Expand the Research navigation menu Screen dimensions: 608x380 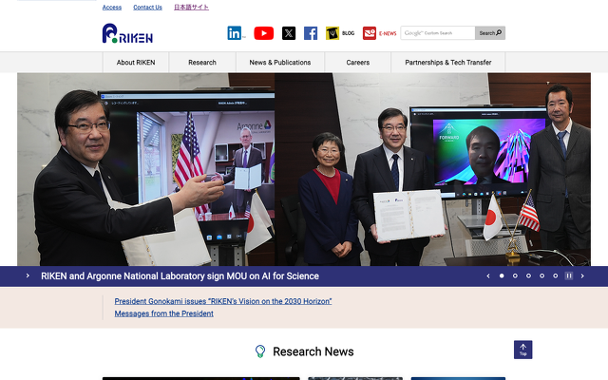(202, 63)
